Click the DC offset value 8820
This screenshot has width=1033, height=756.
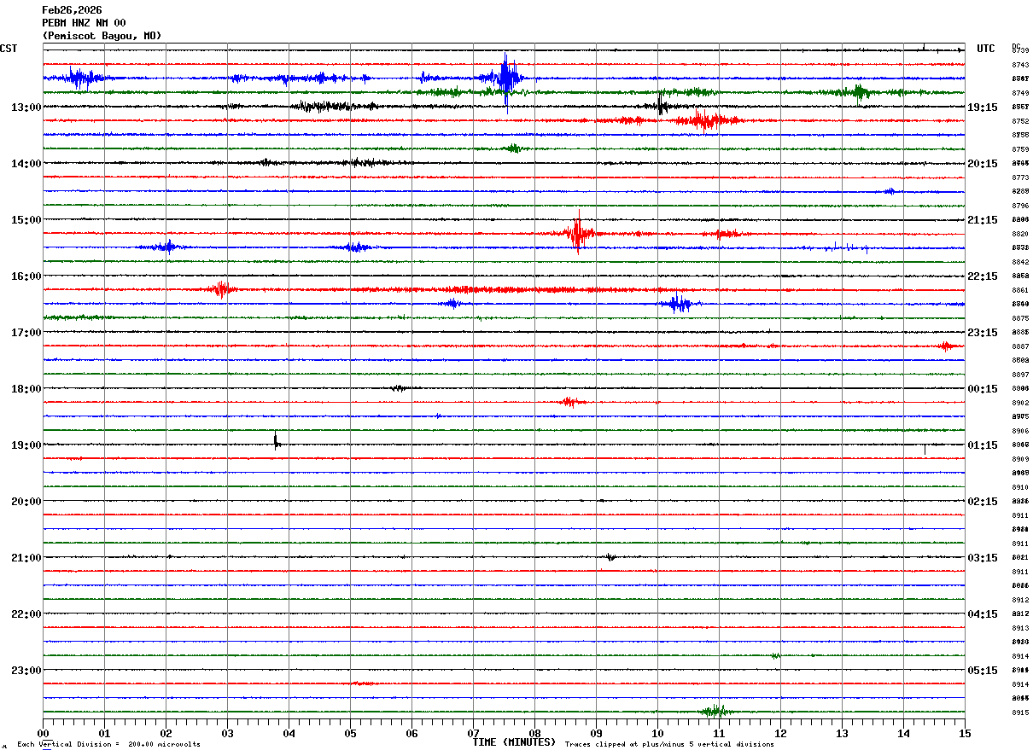tap(1020, 234)
